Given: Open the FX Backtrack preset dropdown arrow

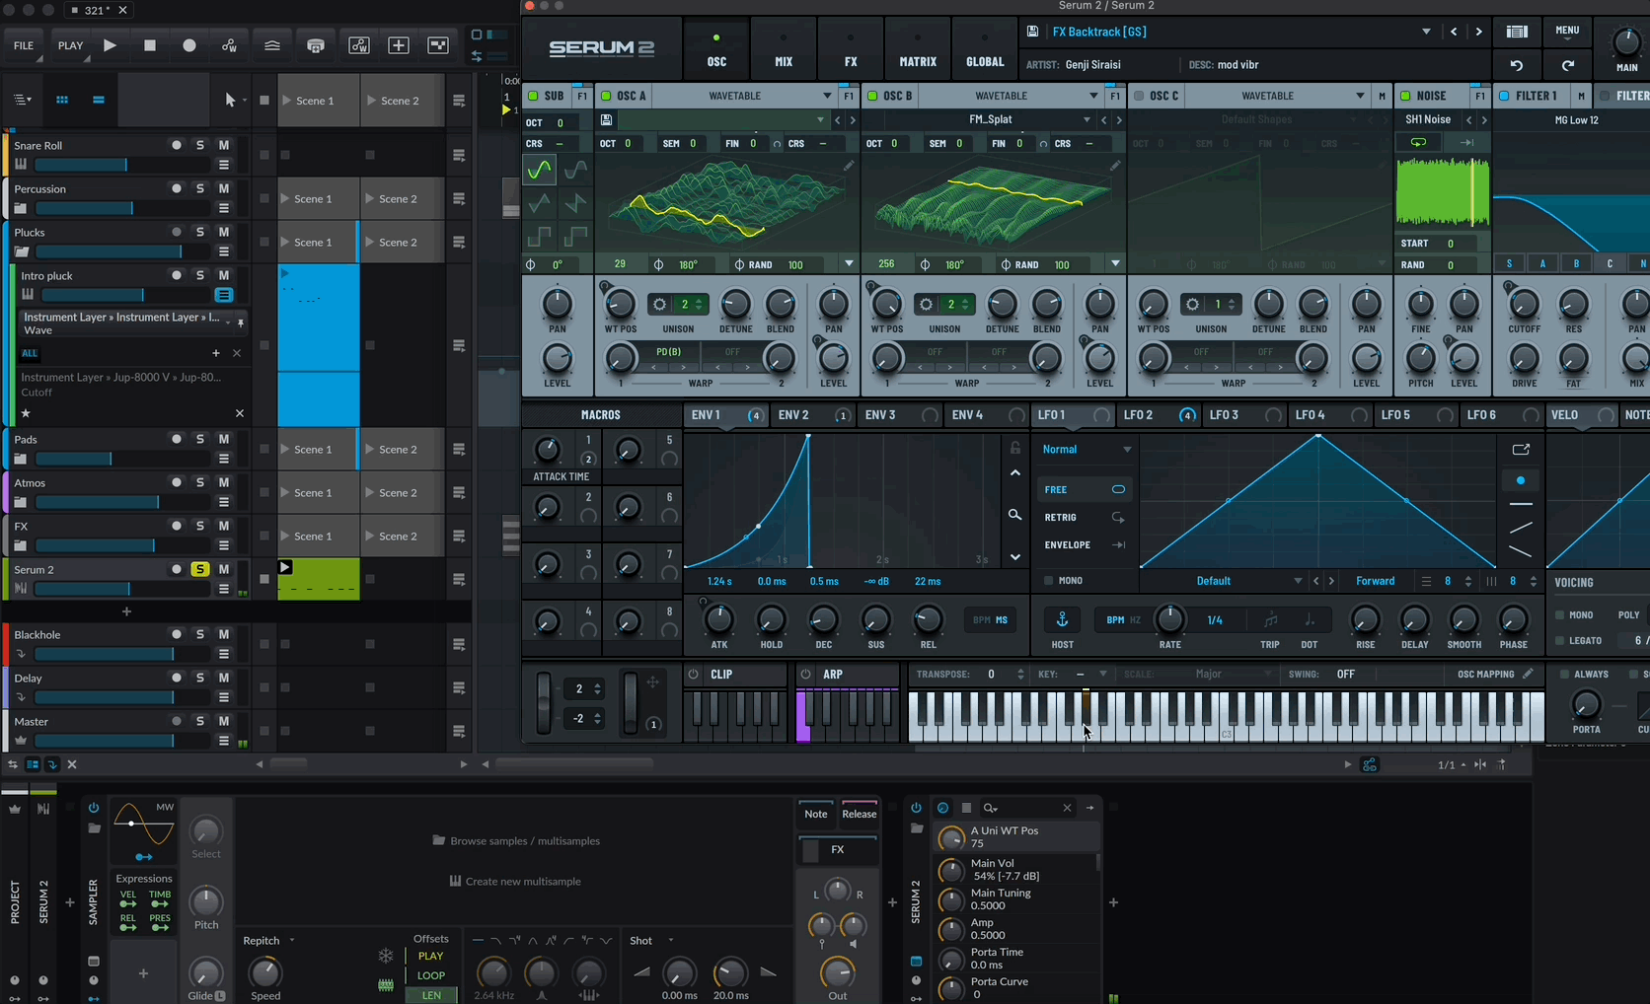Looking at the screenshot, I should [1426, 32].
